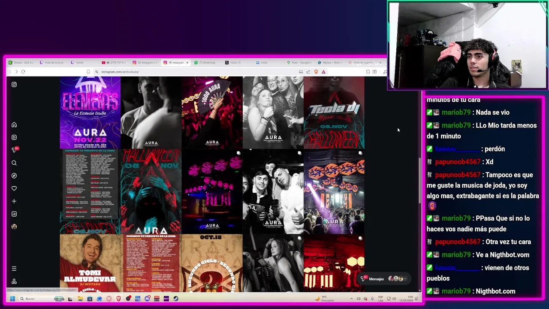The height and width of the screenshot is (309, 549).
Task: Click the Brave Shields lion icon
Action: point(316,72)
